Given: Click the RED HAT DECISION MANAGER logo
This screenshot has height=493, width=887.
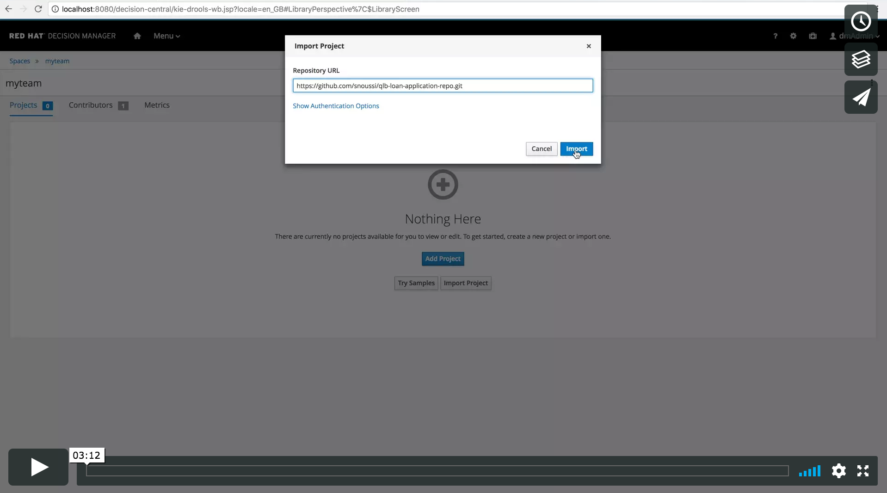Looking at the screenshot, I should (62, 36).
